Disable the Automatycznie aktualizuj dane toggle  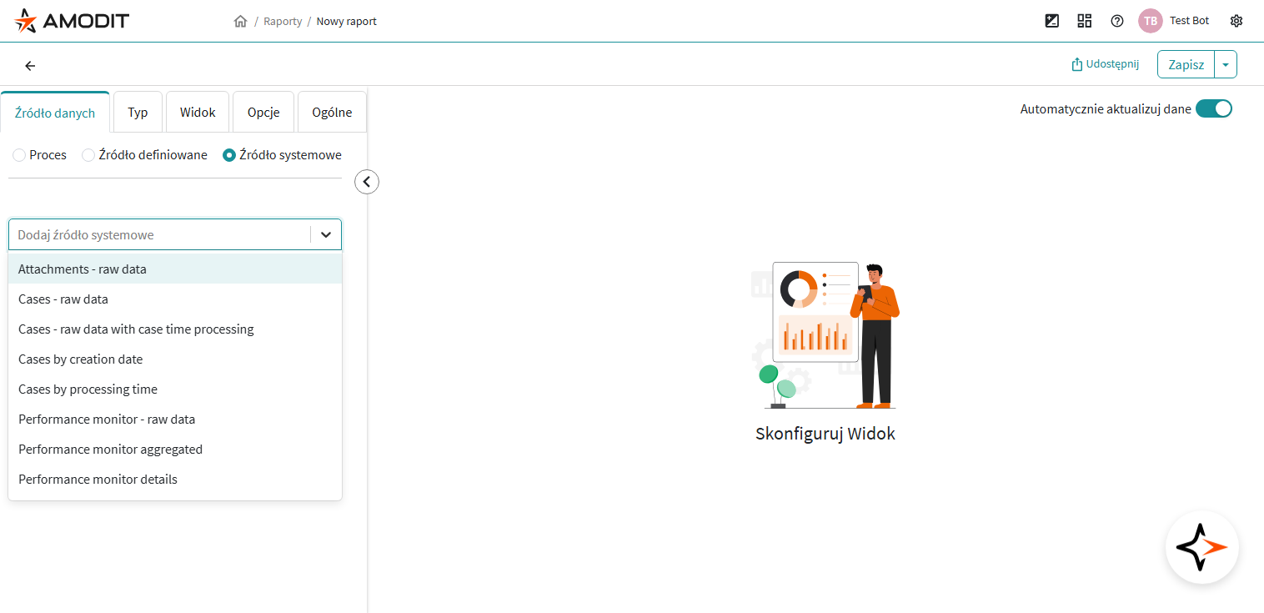tap(1213, 109)
